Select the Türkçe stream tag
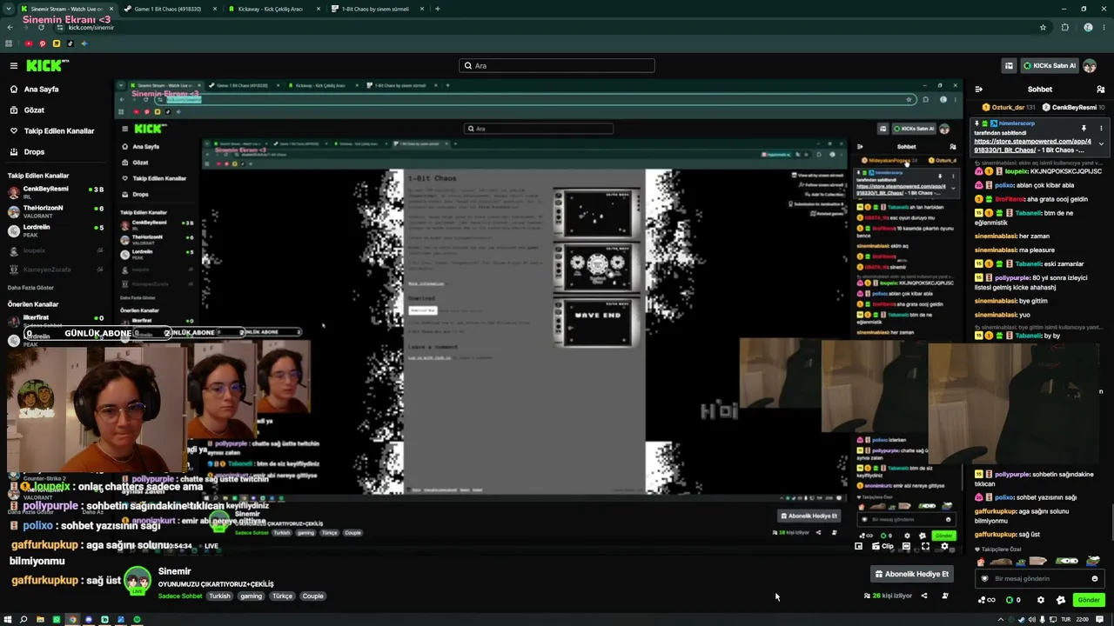This screenshot has width=1114, height=626. point(282,596)
